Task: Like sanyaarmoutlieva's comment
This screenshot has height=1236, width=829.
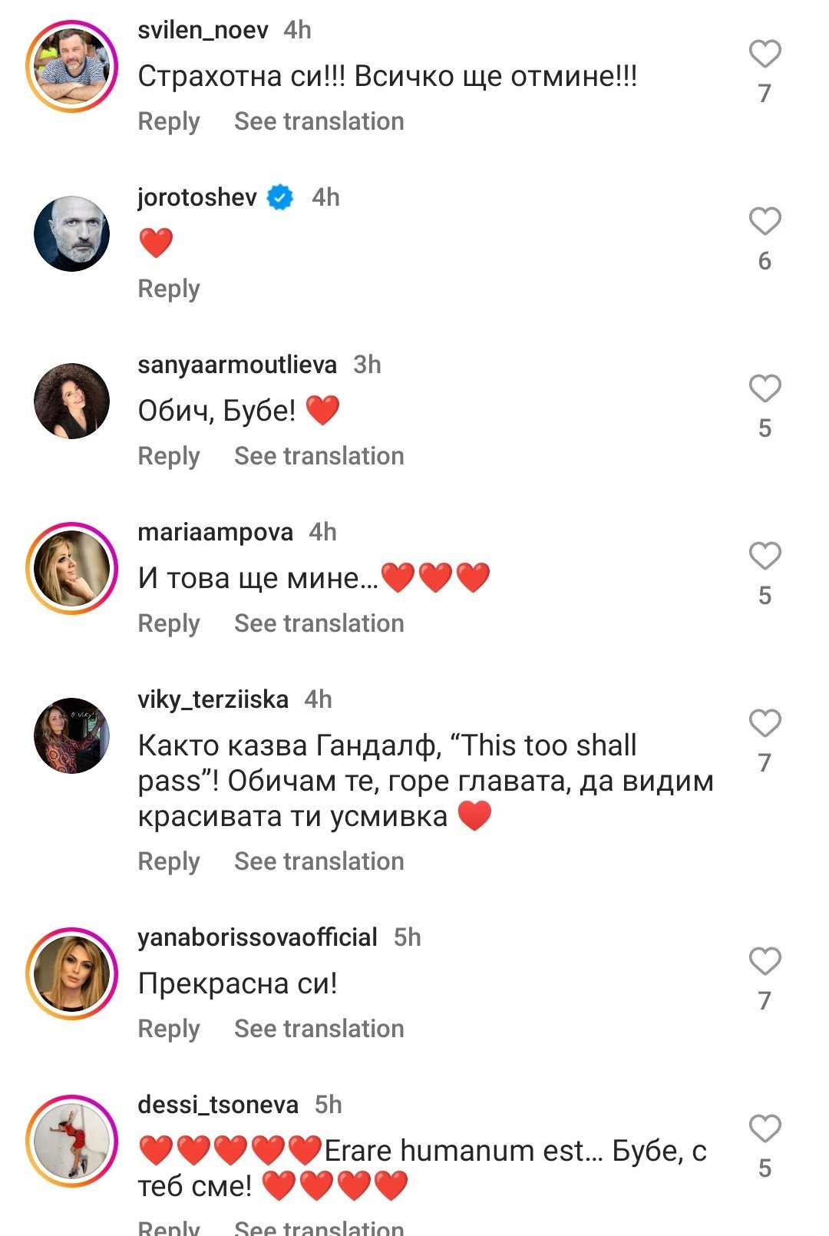Action: [765, 389]
